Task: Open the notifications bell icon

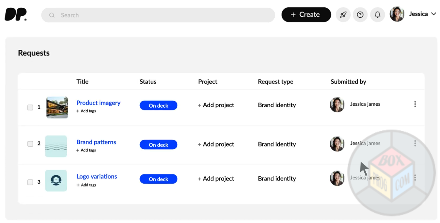Action: click(377, 15)
